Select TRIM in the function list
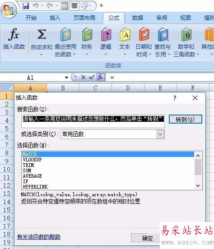214x249 pixels. [x=108, y=165]
